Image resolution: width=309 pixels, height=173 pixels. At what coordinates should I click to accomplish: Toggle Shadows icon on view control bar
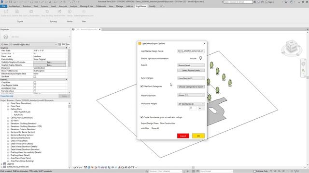click(96, 168)
